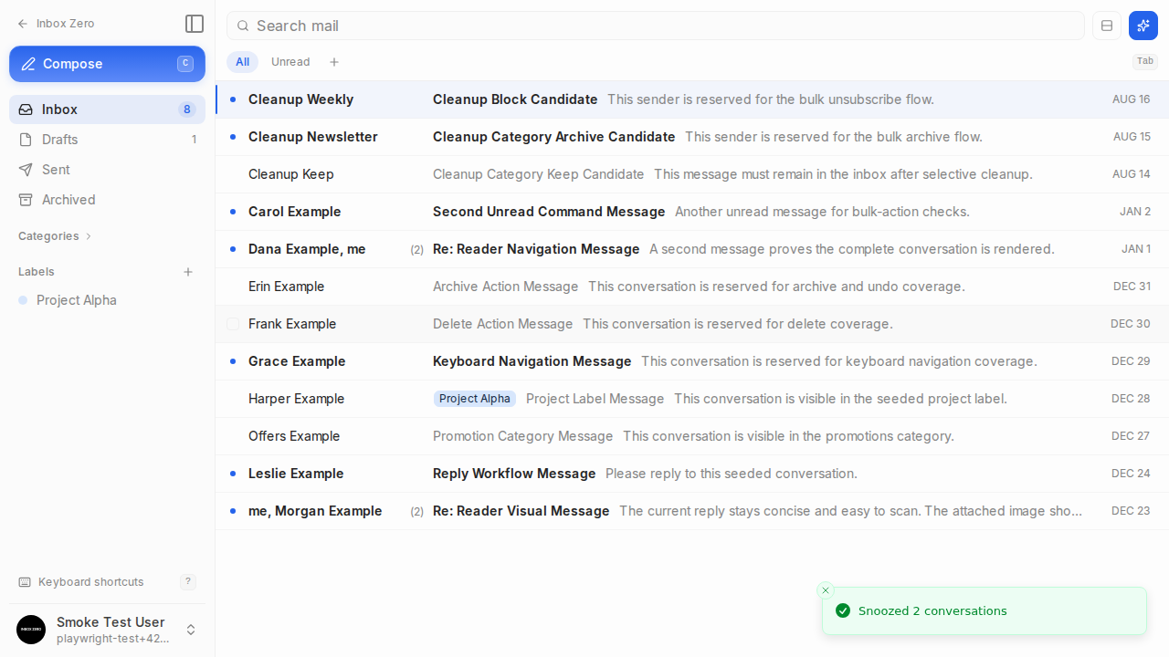
Task: Add a new inbox tab with the plus icon
Action: 334,62
